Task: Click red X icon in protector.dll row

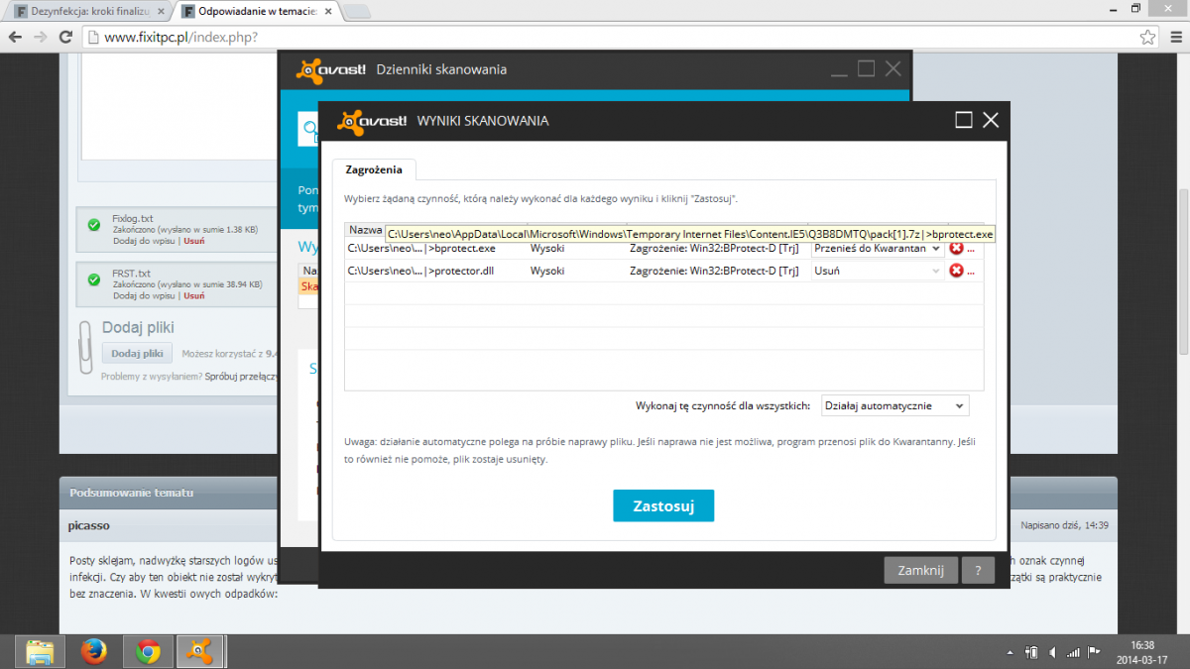Action: [957, 271]
